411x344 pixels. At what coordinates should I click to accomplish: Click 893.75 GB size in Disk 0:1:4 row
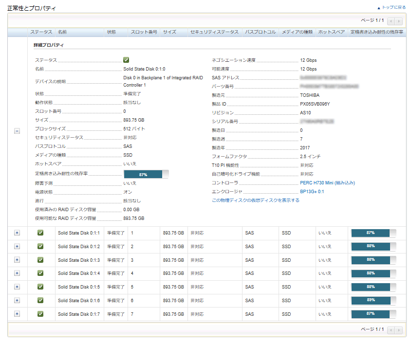[173, 273]
